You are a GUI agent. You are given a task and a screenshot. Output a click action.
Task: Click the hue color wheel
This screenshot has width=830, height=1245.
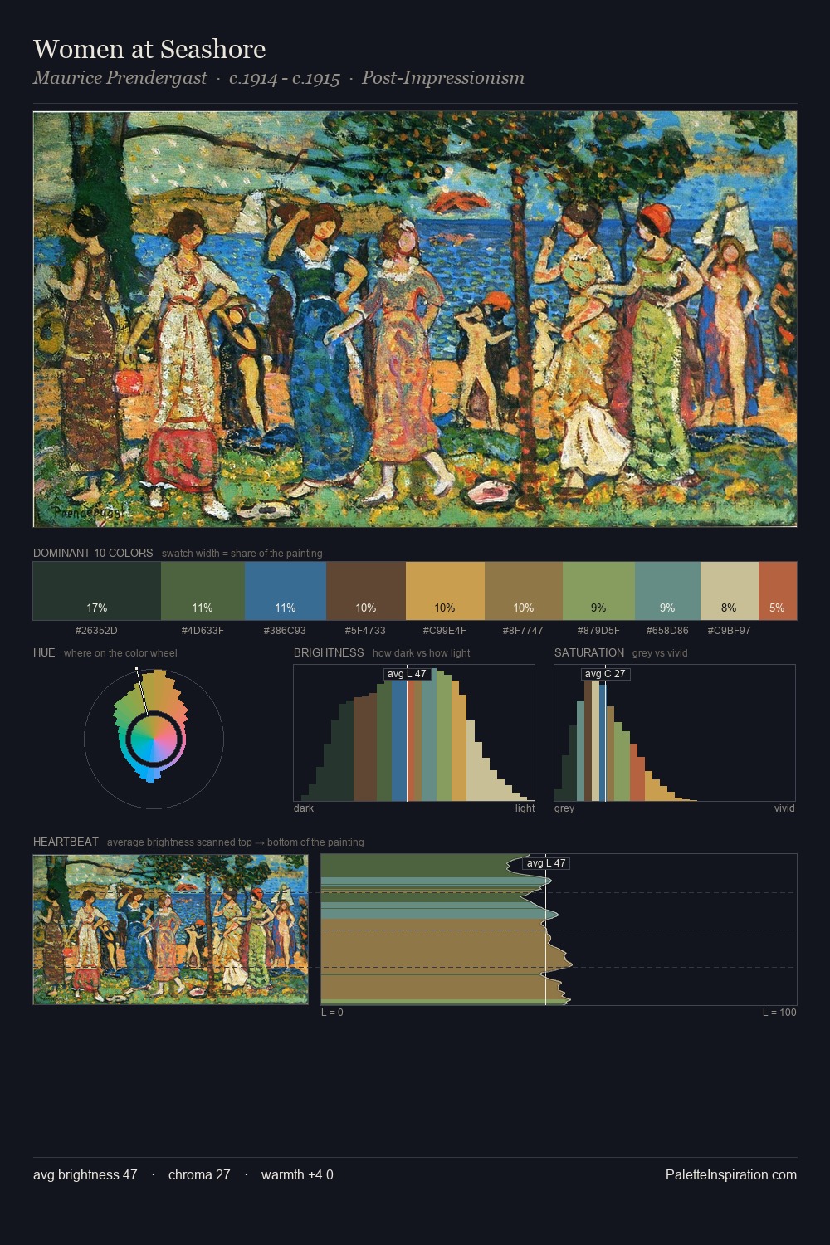(x=154, y=738)
